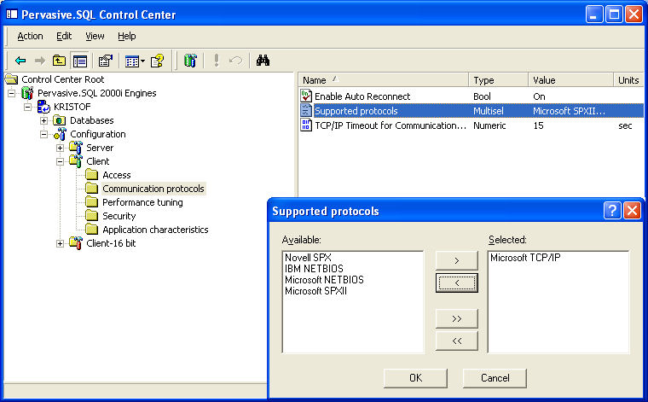Expand the Server tree node
The width and height of the screenshot is (648, 402).
tap(60, 148)
